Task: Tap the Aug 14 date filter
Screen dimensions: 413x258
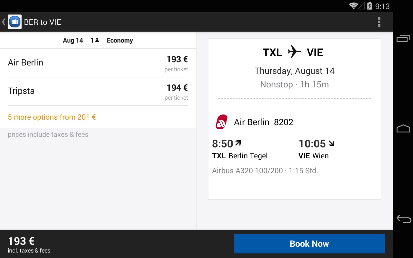Action: coord(73,40)
